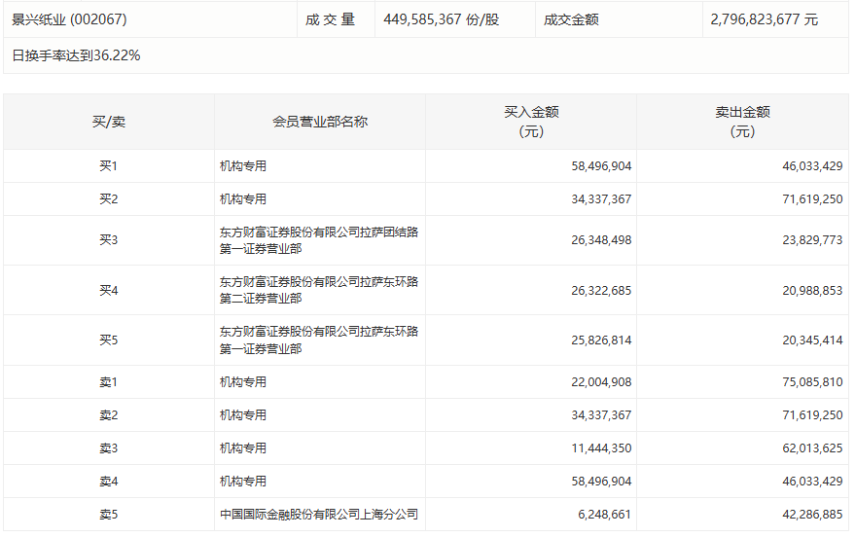
Task: Click 机构专用 in the 卖1 row
Action: pos(242,381)
